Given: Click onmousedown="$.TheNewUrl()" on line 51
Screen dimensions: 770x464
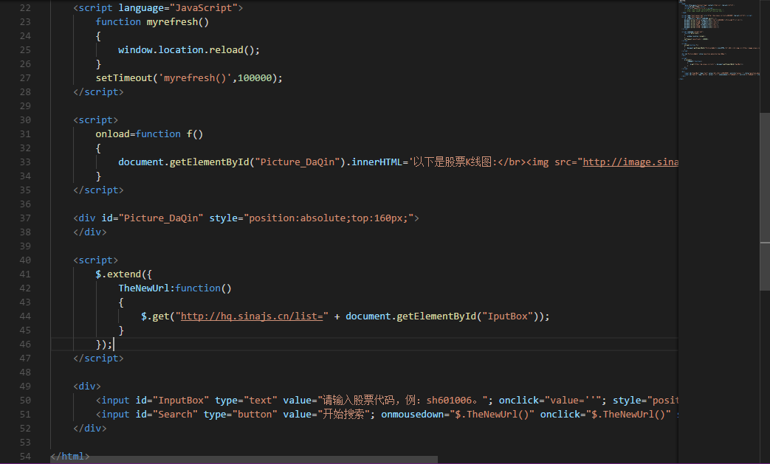Looking at the screenshot, I should click(458, 415).
